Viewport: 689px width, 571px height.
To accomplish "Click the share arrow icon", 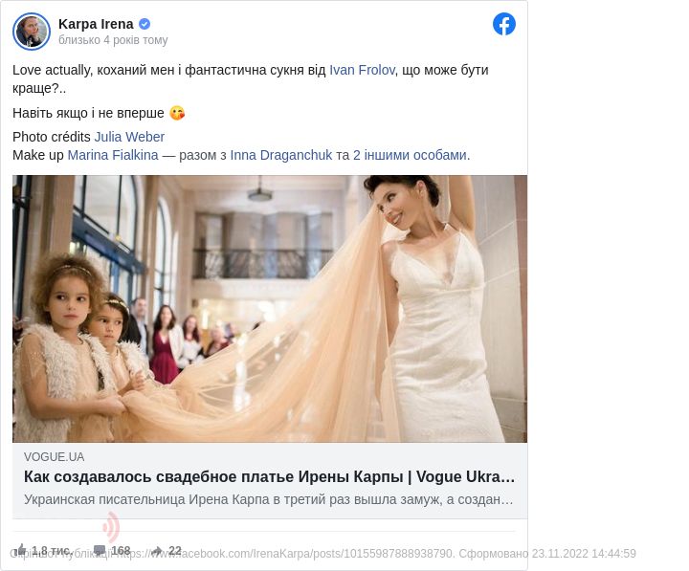I will click(157, 550).
